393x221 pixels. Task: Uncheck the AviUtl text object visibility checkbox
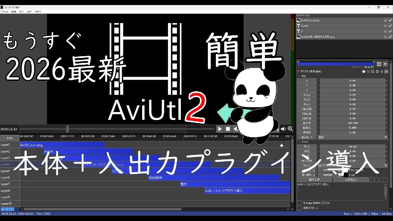point(390,25)
